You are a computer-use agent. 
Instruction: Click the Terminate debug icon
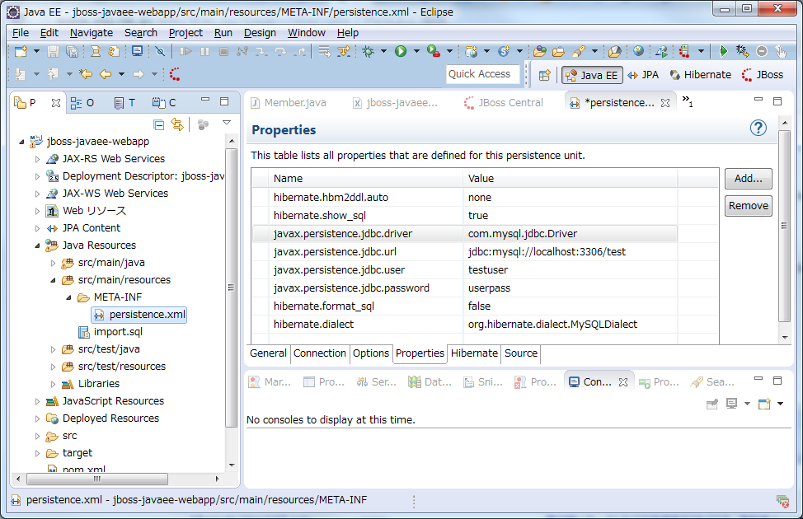223,51
